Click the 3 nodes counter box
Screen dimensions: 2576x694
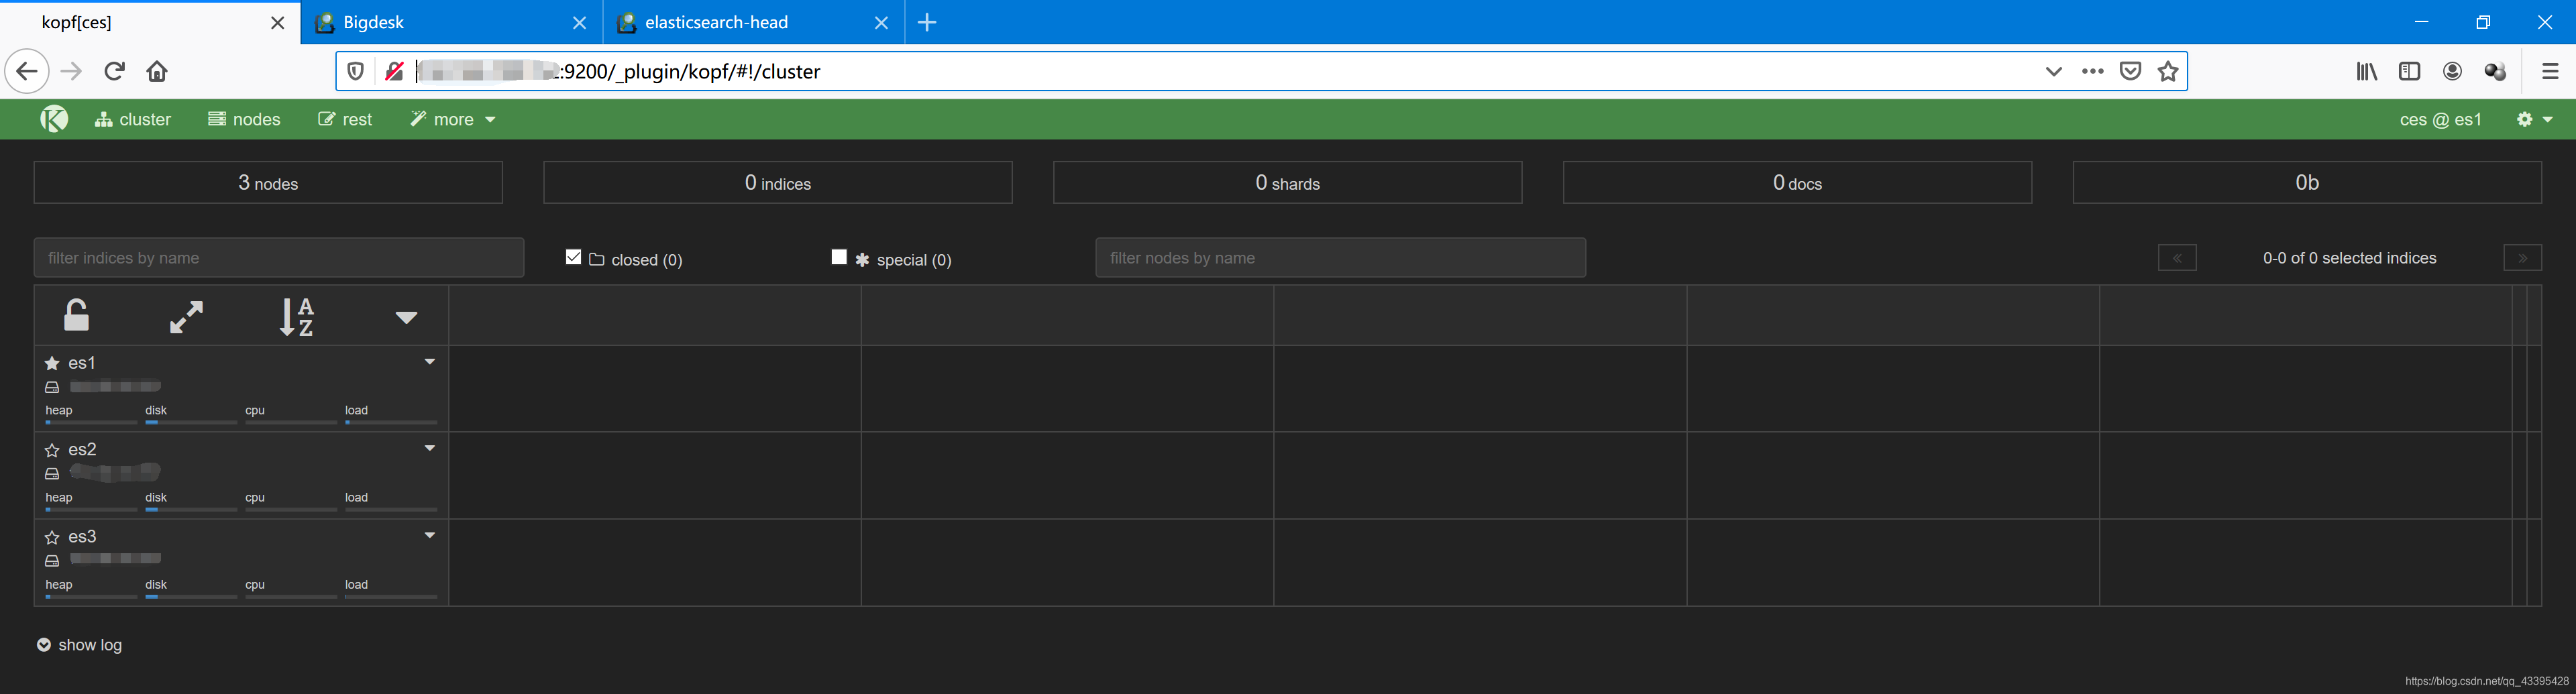coord(268,182)
